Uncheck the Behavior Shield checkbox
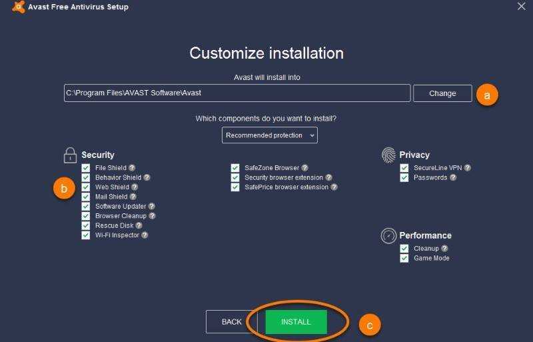533x342 pixels. tap(86, 177)
